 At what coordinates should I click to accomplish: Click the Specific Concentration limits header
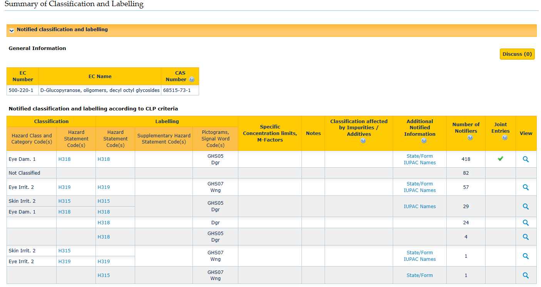point(270,133)
